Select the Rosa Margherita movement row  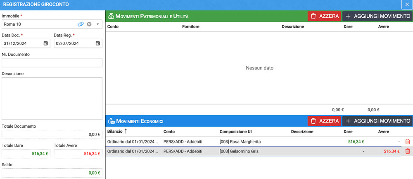pos(254,141)
